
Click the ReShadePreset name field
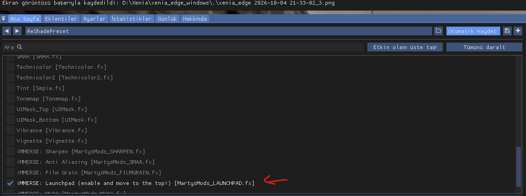point(229,31)
